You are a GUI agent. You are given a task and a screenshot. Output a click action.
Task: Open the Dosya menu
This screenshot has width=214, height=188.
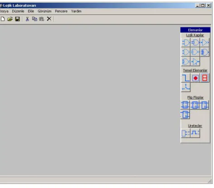pyautogui.click(x=4, y=11)
